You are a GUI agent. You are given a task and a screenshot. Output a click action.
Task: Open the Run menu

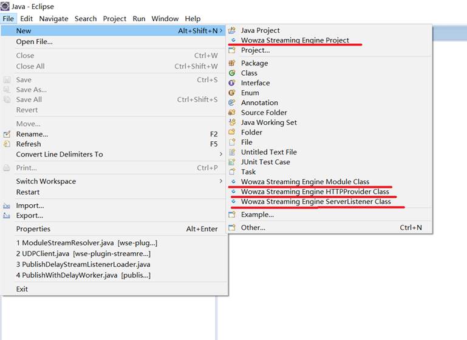[x=139, y=19]
